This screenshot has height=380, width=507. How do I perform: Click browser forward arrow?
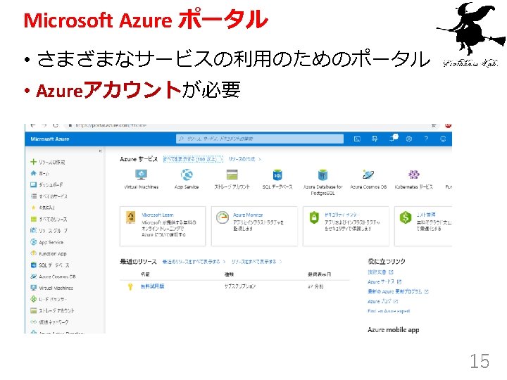pyautogui.click(x=44, y=125)
